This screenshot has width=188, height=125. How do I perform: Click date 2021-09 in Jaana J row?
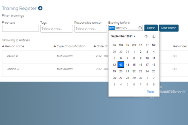coord(102,69)
